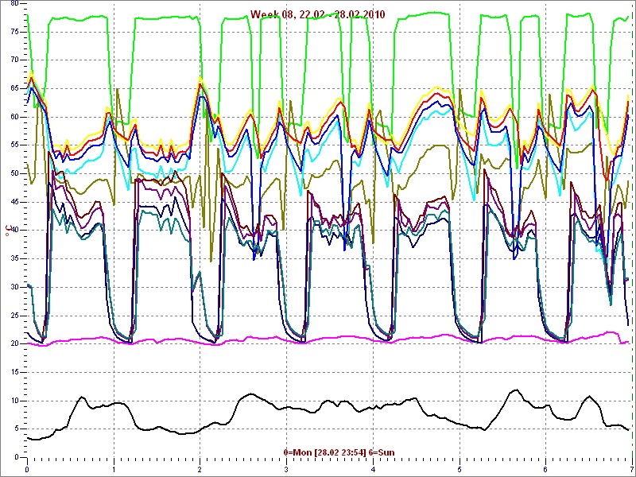
Task: Select day 3 marker on the x-axis
Action: [x=286, y=469]
